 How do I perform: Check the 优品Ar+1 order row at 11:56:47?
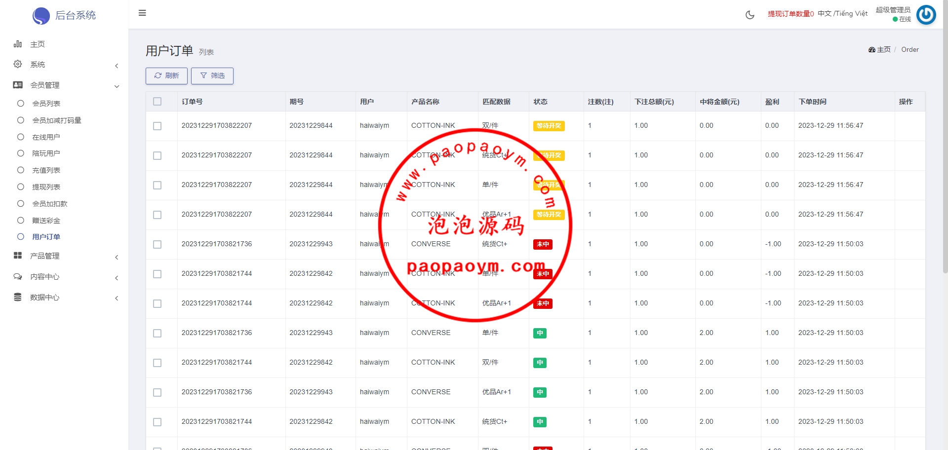(x=158, y=215)
